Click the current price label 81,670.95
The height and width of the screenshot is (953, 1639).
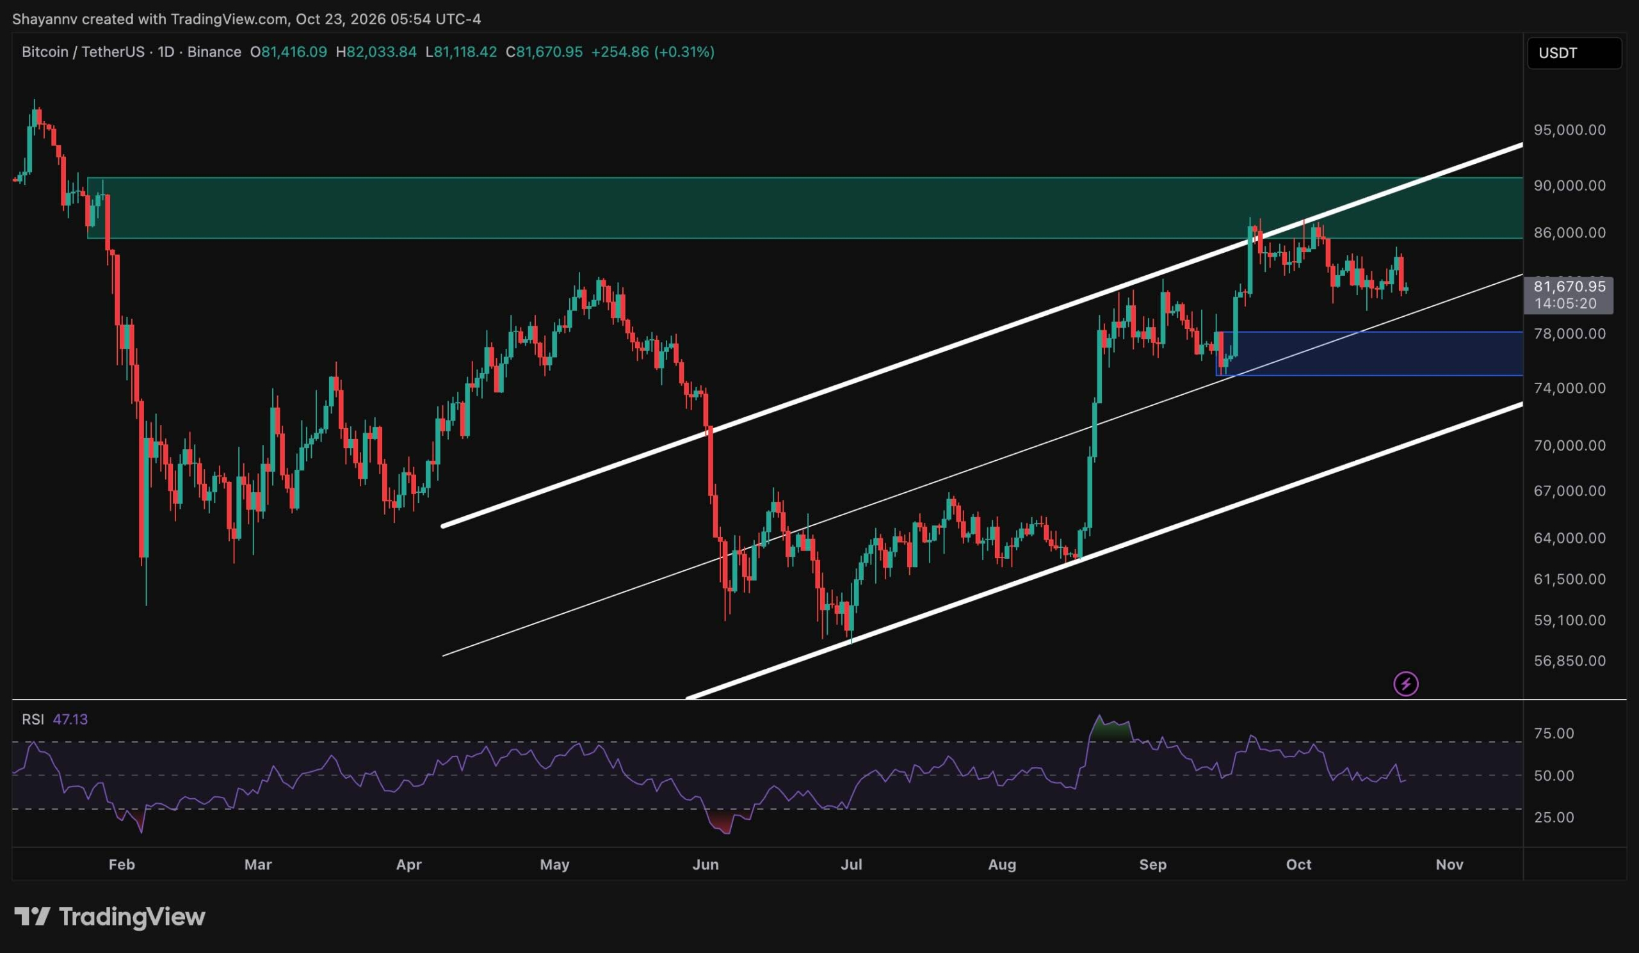click(x=1569, y=286)
